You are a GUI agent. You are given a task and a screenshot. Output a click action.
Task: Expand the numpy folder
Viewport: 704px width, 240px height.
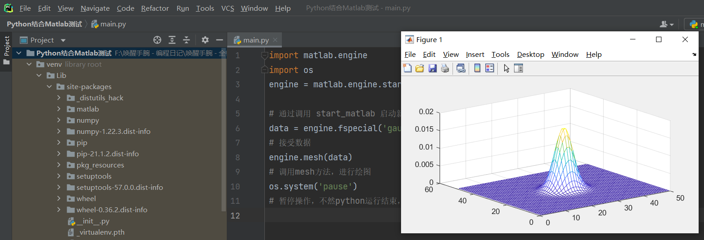pos(59,120)
